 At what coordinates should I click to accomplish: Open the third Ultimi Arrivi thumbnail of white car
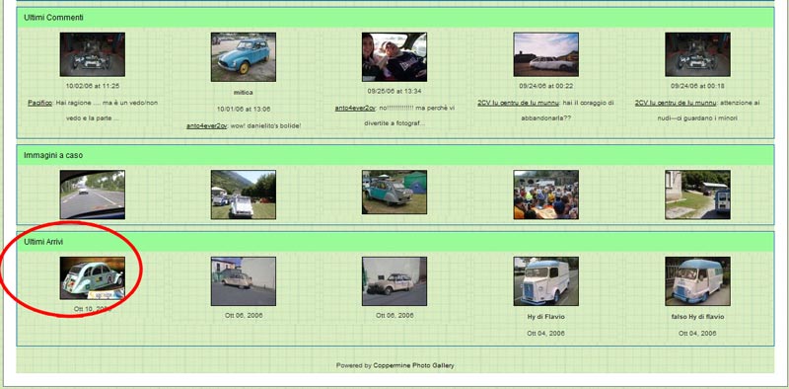coord(394,281)
